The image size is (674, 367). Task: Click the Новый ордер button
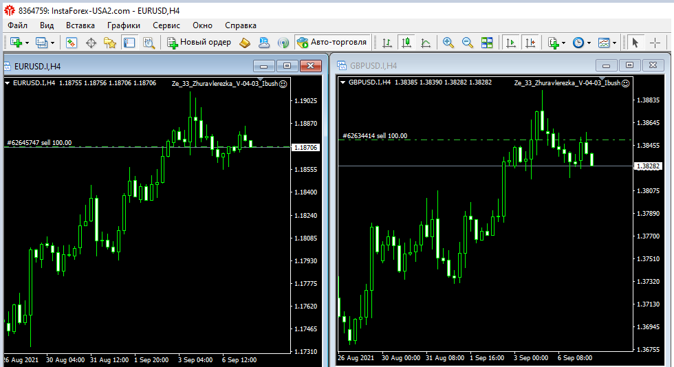tap(199, 43)
